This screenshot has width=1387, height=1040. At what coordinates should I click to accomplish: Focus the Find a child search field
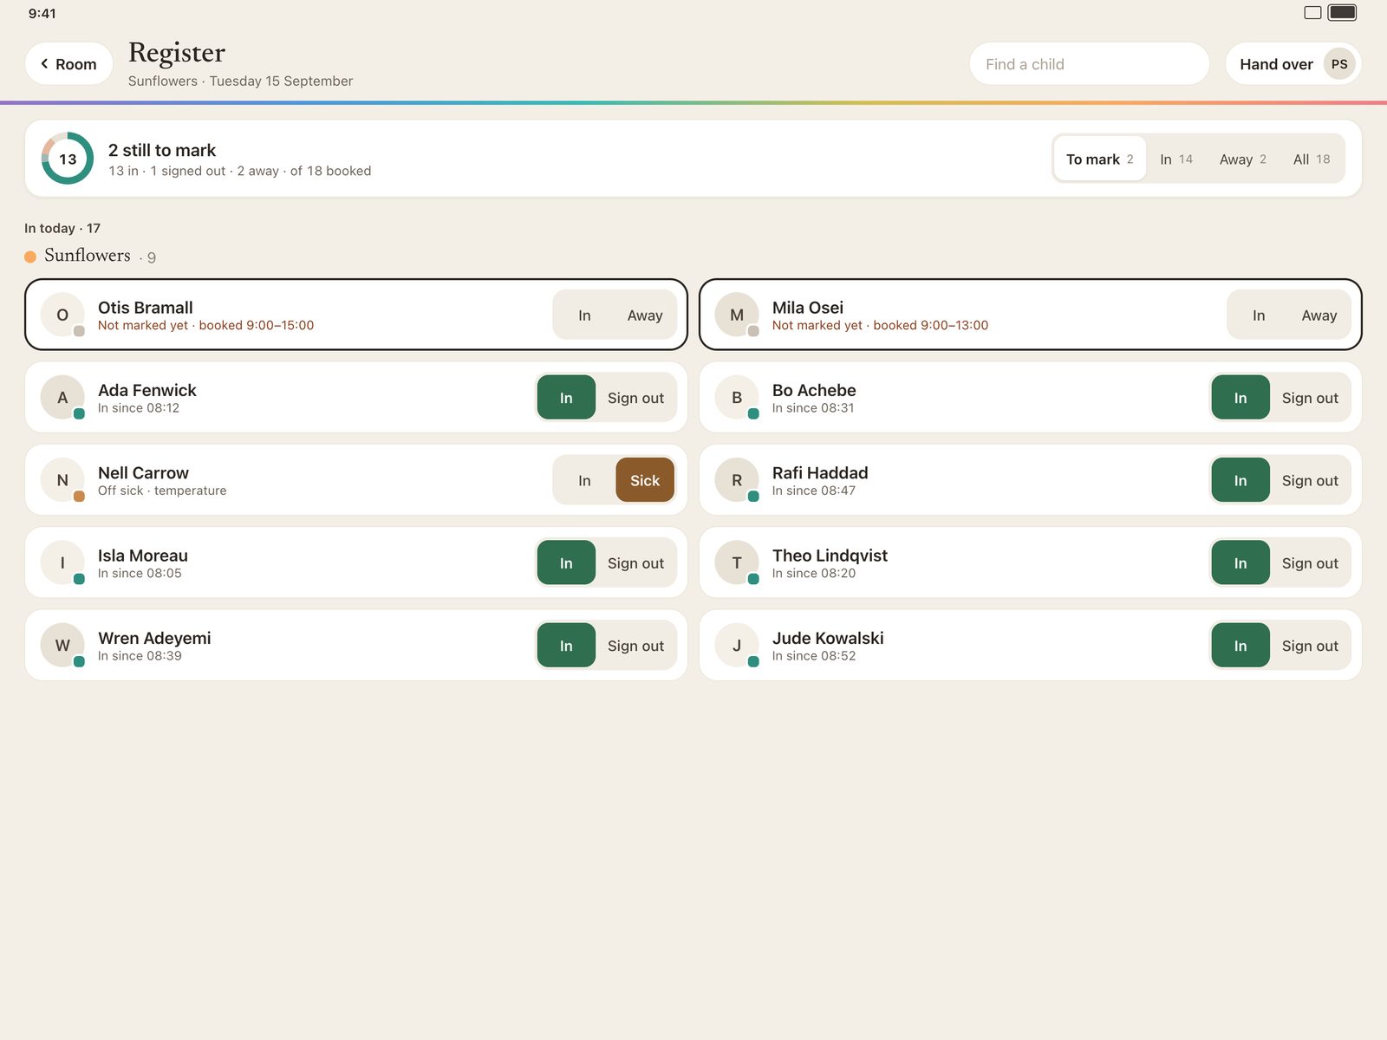click(1089, 64)
